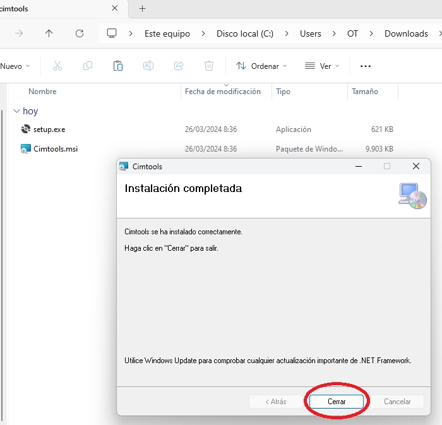The image size is (442, 425).
Task: Click the Aplicación type of setup.exe
Action: pos(294,129)
